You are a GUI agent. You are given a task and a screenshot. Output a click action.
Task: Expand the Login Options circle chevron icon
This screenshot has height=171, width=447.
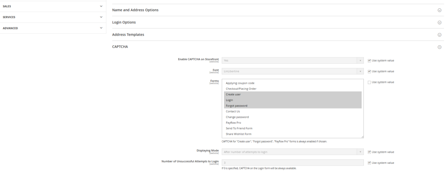point(439,22)
